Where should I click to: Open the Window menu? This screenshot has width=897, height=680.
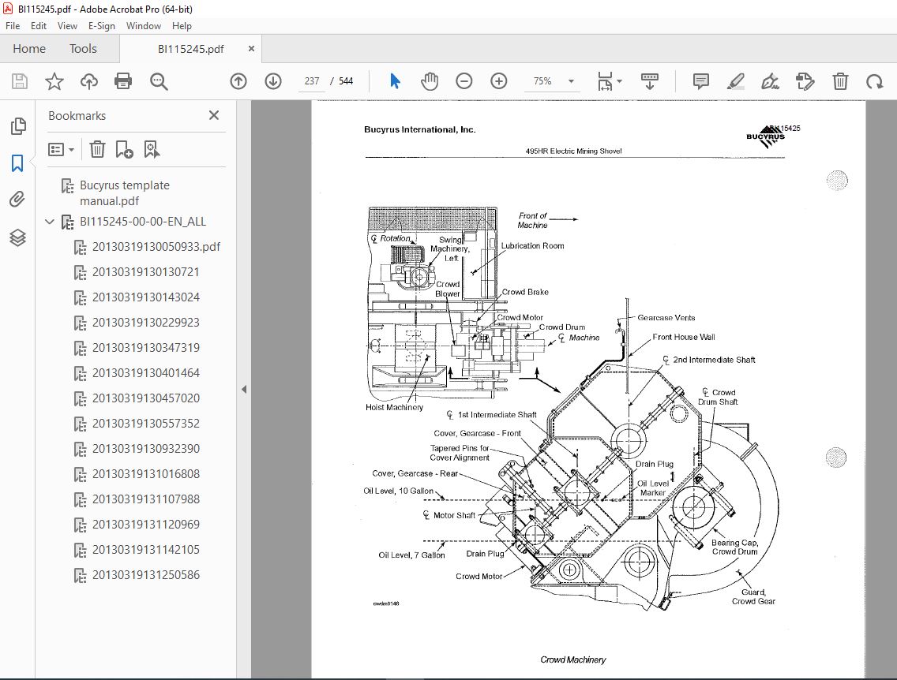pyautogui.click(x=143, y=26)
